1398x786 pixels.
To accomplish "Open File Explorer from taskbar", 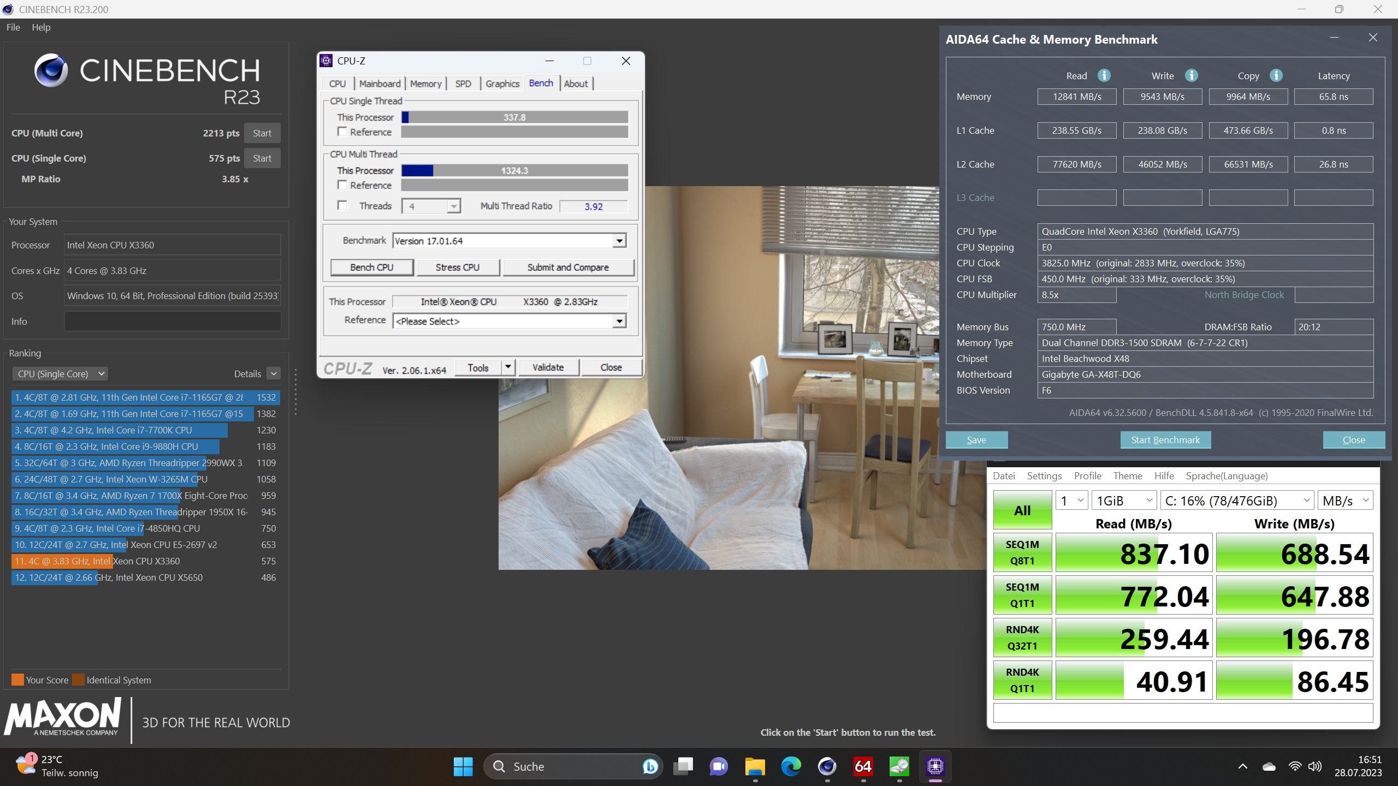I will coord(755,766).
